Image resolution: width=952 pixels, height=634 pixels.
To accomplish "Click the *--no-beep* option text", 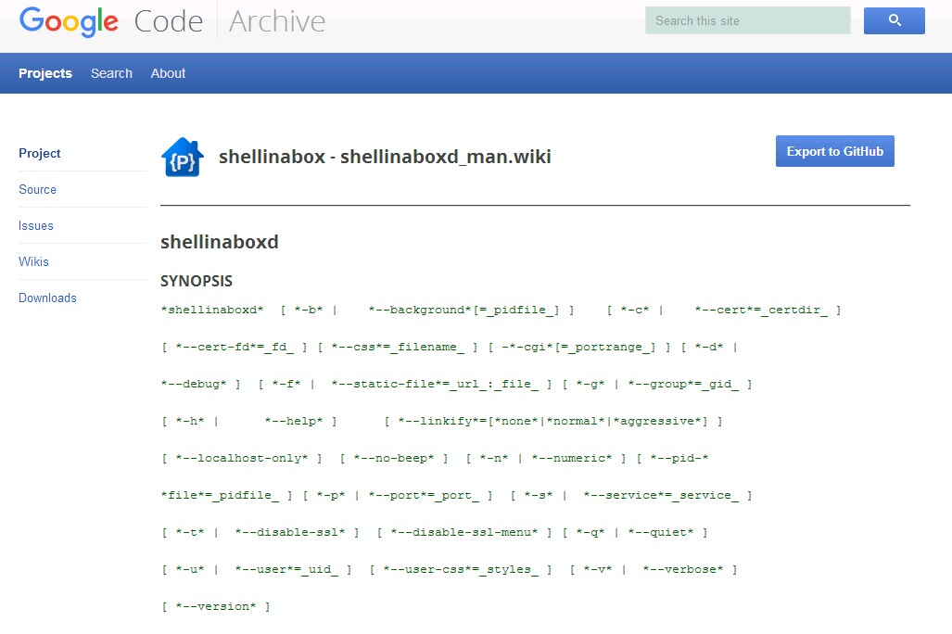I will click(395, 458).
